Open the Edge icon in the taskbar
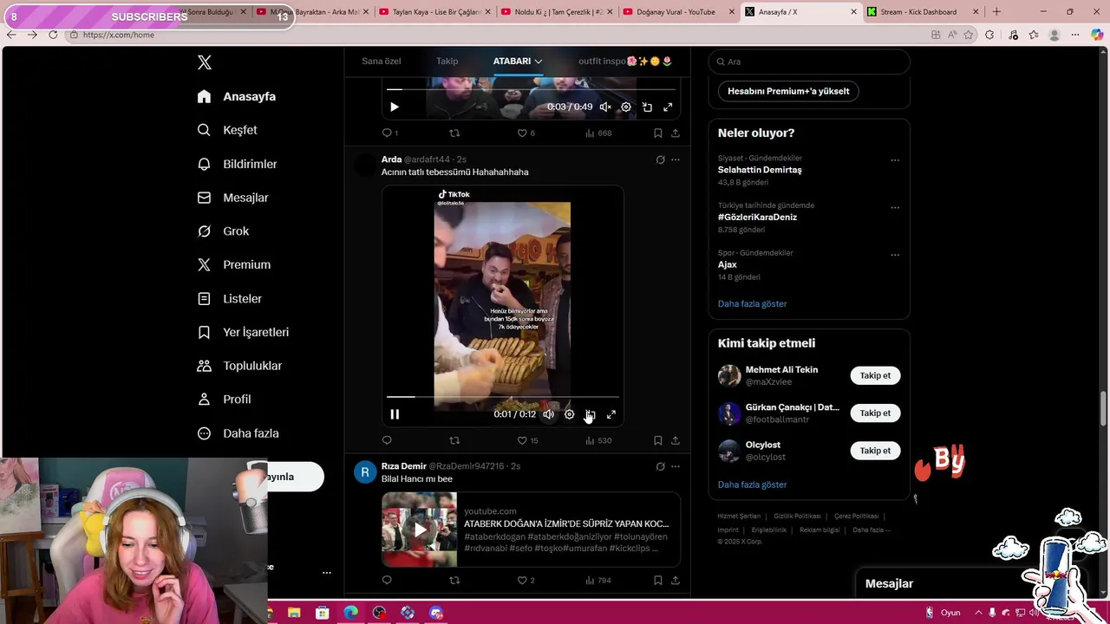Viewport: 1110px width, 624px height. (350, 613)
